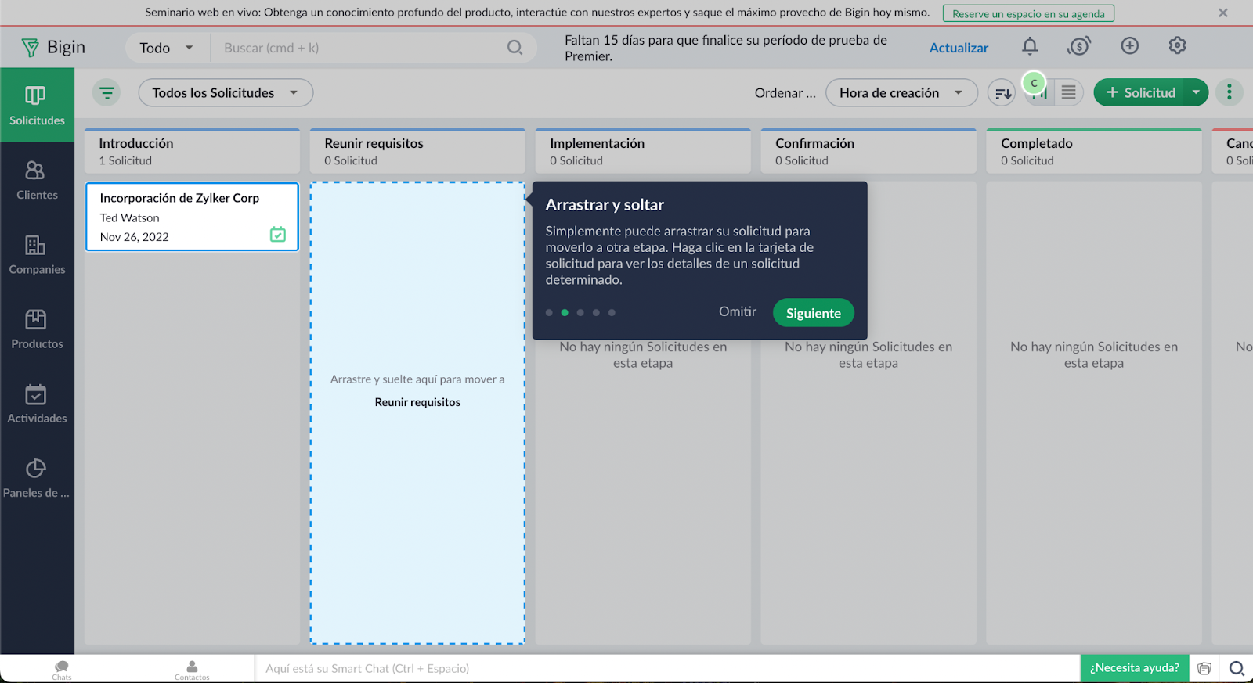
Task: Expand the Todo search scope dropdown
Action: (x=167, y=48)
